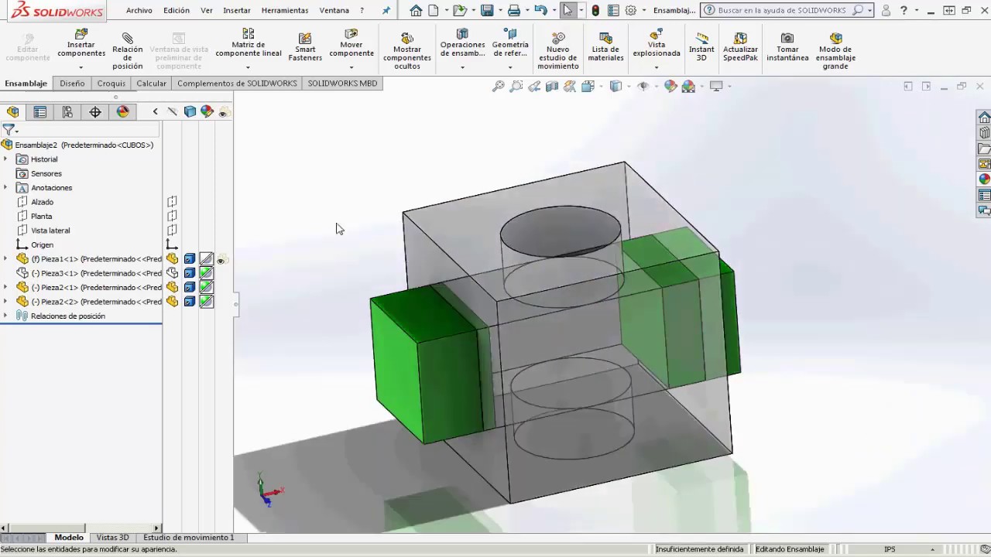Launch Smart Fasteners tool

305,46
